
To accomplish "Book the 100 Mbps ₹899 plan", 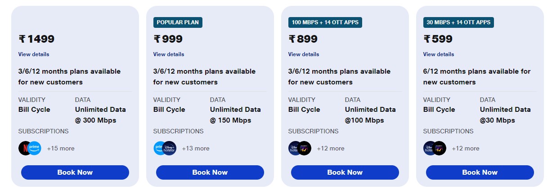I will [x=345, y=172].
